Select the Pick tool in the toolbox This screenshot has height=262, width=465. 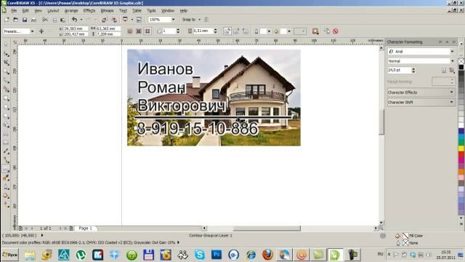pos(6,44)
